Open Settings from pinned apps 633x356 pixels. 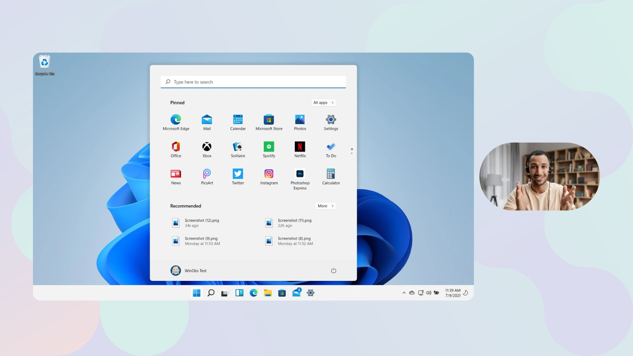pyautogui.click(x=331, y=122)
